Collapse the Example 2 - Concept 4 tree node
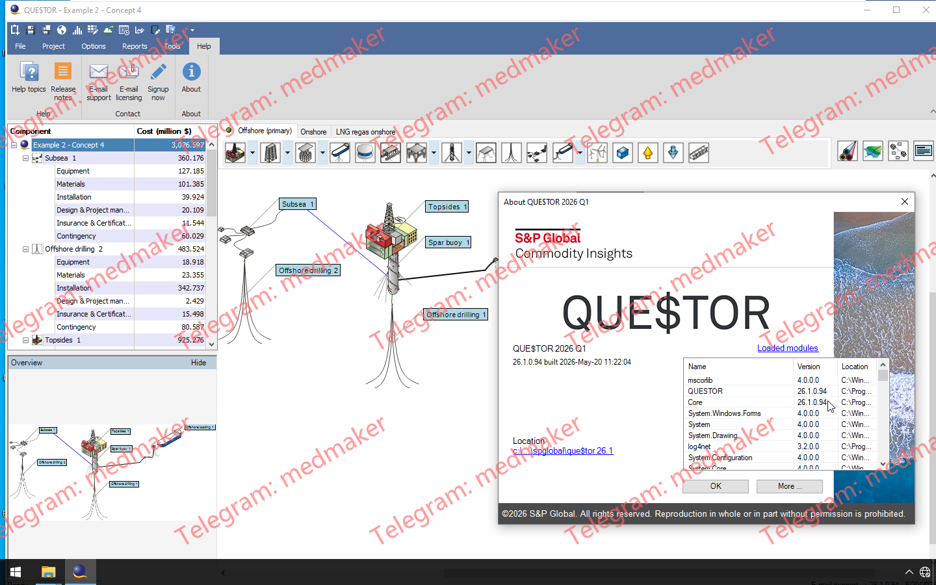The width and height of the screenshot is (936, 585). pos(14,145)
